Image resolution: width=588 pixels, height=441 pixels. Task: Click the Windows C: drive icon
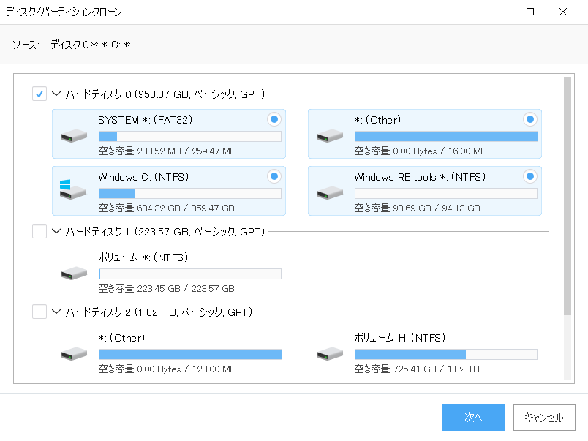(72, 189)
